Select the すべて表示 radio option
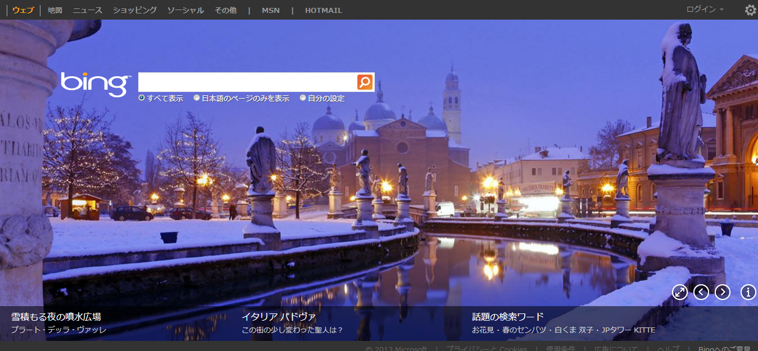Image resolution: width=758 pixels, height=351 pixels. coord(142,98)
